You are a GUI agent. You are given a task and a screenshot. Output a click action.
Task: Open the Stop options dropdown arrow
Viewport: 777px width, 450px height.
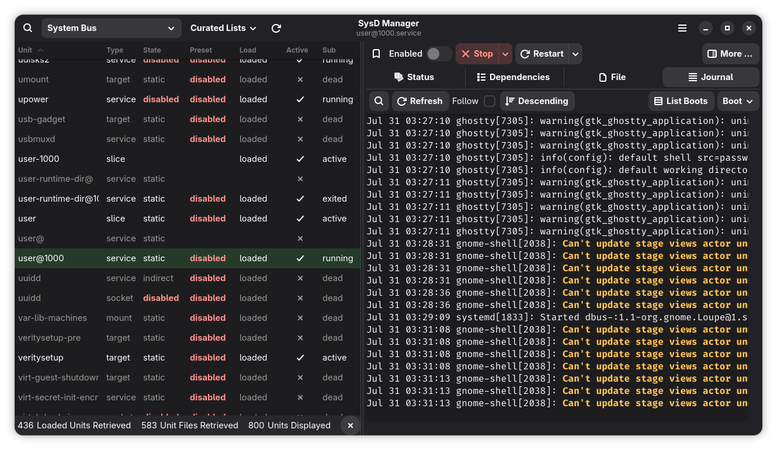coord(505,54)
